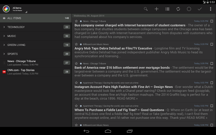Viewport: 216px width, 135px height.
Task: Open the three-dot overflow menu
Action: point(211,9)
